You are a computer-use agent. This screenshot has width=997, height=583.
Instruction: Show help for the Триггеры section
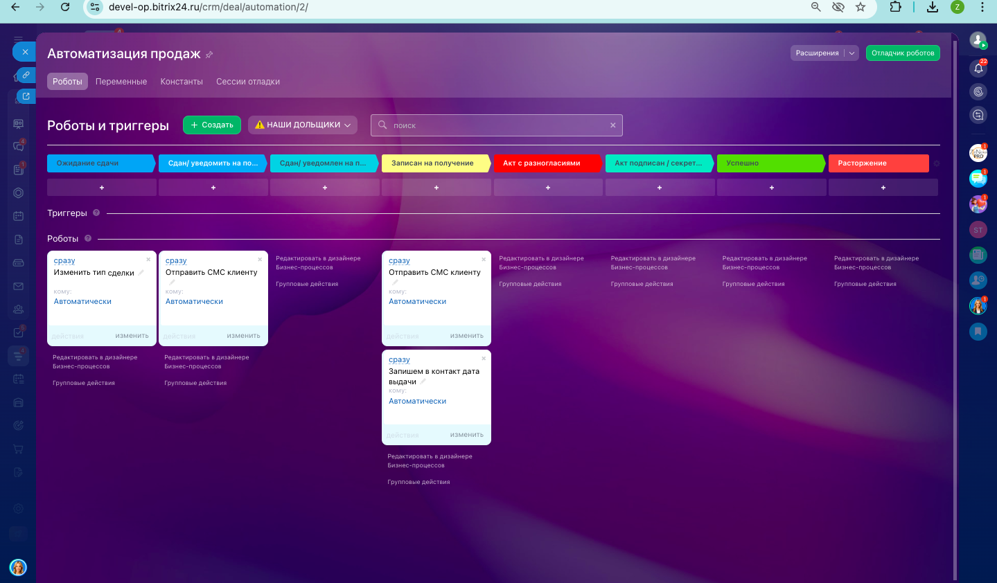pos(96,213)
